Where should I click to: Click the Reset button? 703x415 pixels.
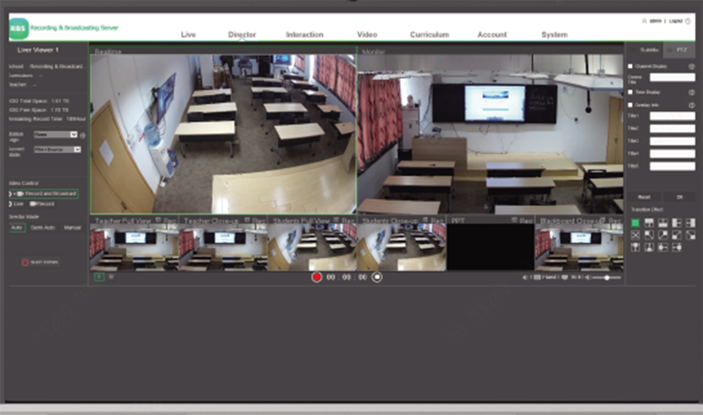tap(644, 197)
